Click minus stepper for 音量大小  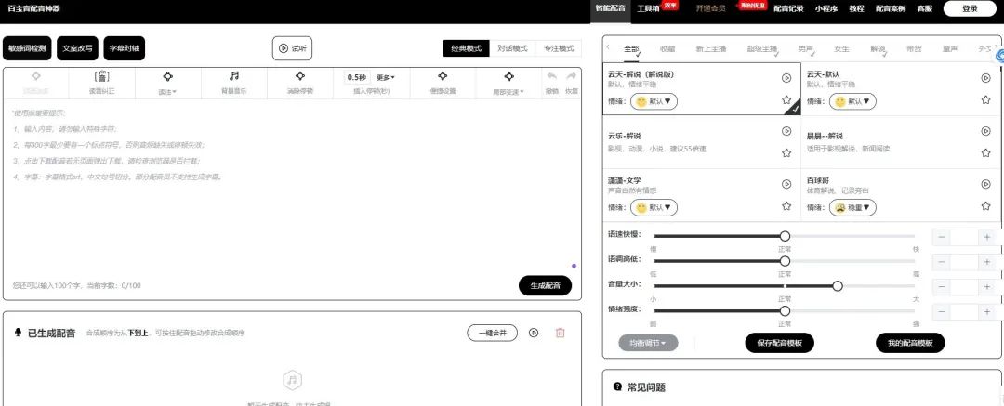(941, 287)
